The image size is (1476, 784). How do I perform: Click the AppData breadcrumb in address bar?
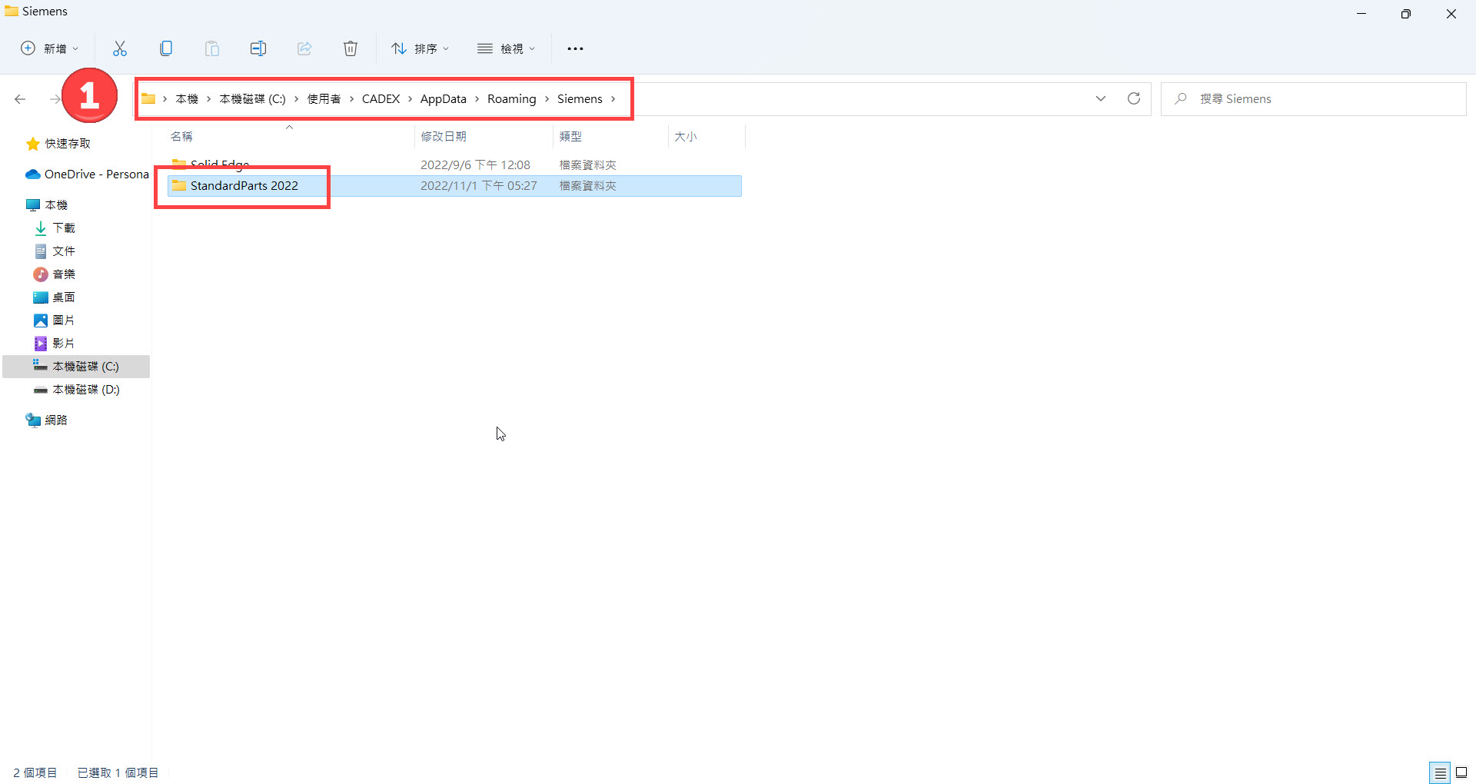[x=443, y=98]
